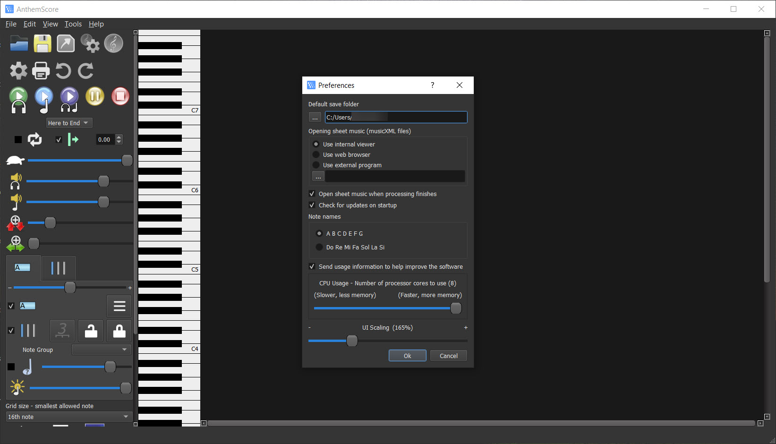This screenshot has width=776, height=444.
Task: Click the treble clef sheet music icon
Action: coord(113,44)
